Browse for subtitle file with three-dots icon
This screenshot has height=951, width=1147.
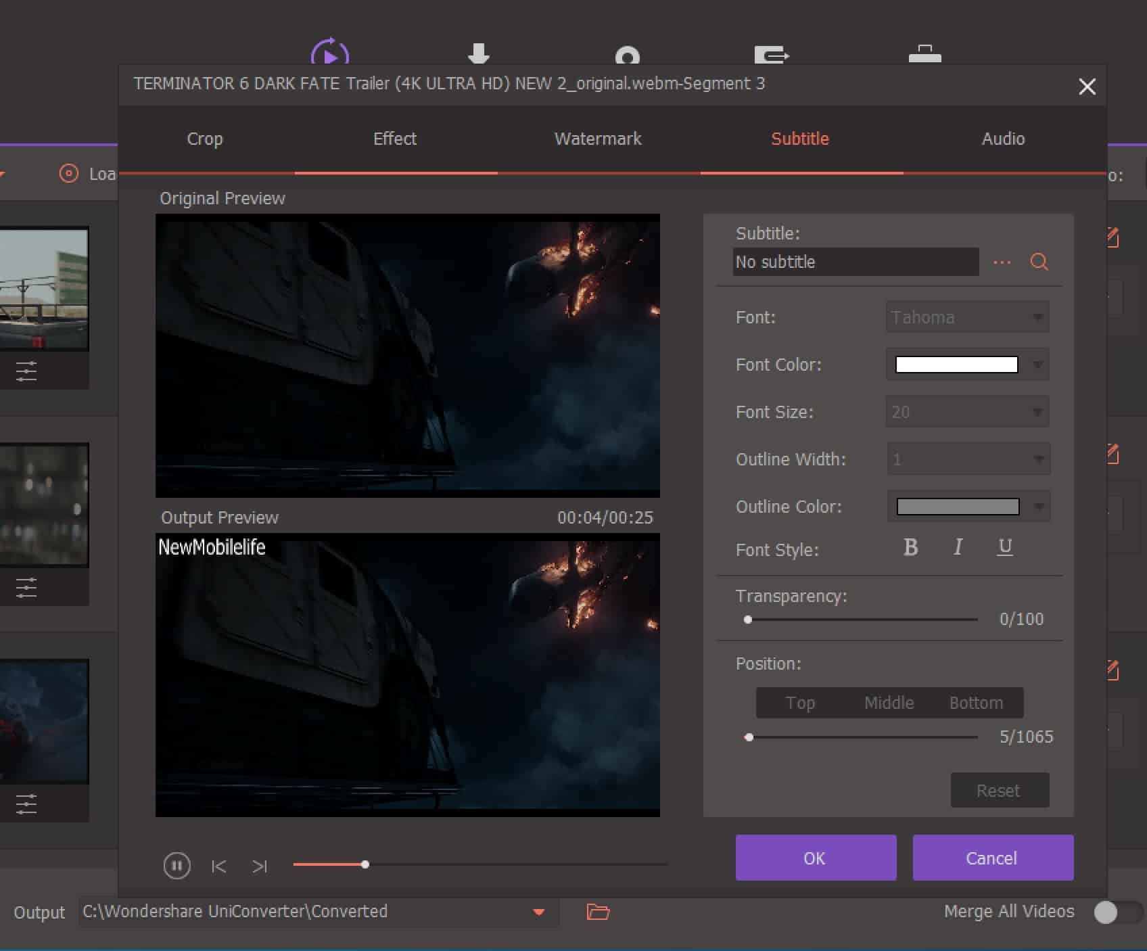tap(1002, 262)
